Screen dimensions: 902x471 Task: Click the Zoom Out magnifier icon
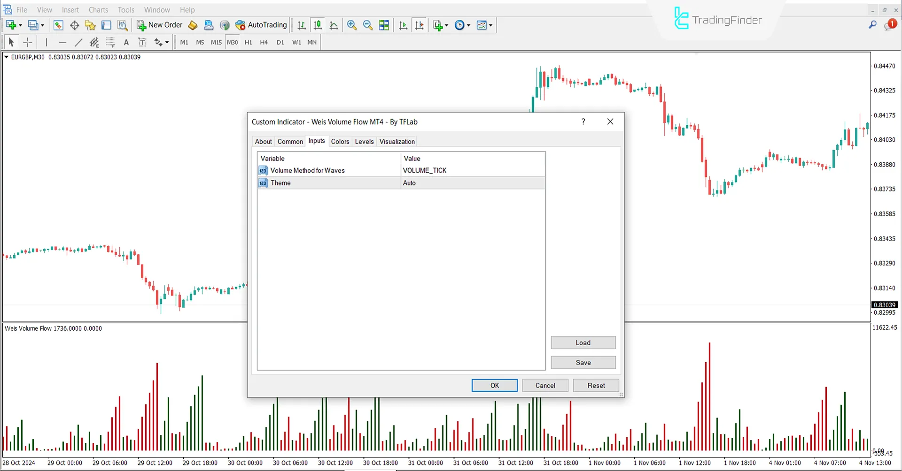[368, 25]
